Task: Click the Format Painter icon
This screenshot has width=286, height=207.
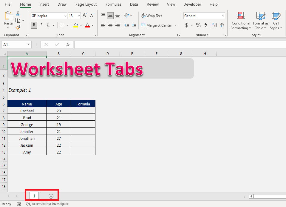Action: pyautogui.click(x=18, y=27)
